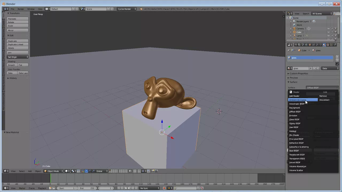
Task: Click the Duplicate Linked button
Action: tap(18, 45)
